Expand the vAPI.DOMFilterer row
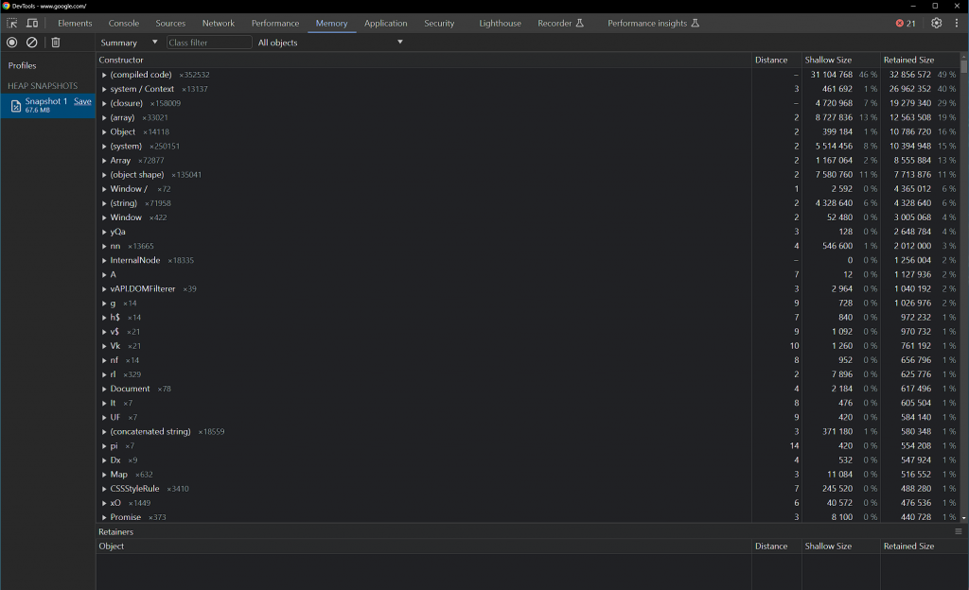Viewport: 969px width, 590px height. (x=104, y=289)
